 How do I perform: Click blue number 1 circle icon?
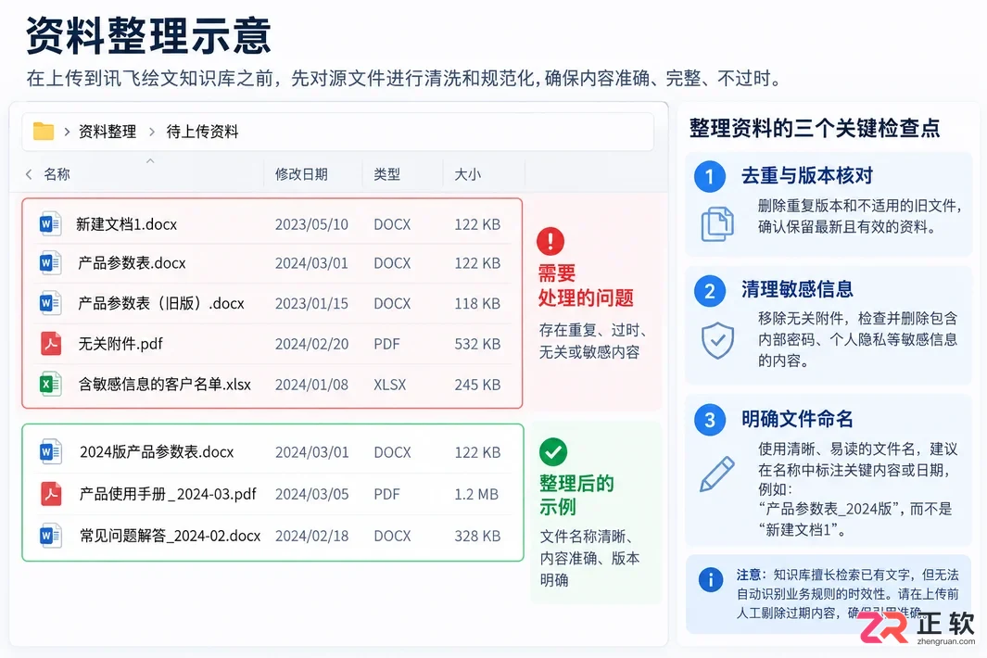[709, 177]
